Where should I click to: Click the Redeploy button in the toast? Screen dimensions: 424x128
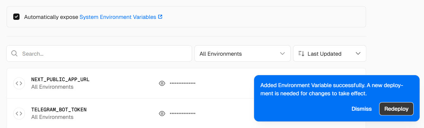(x=396, y=109)
